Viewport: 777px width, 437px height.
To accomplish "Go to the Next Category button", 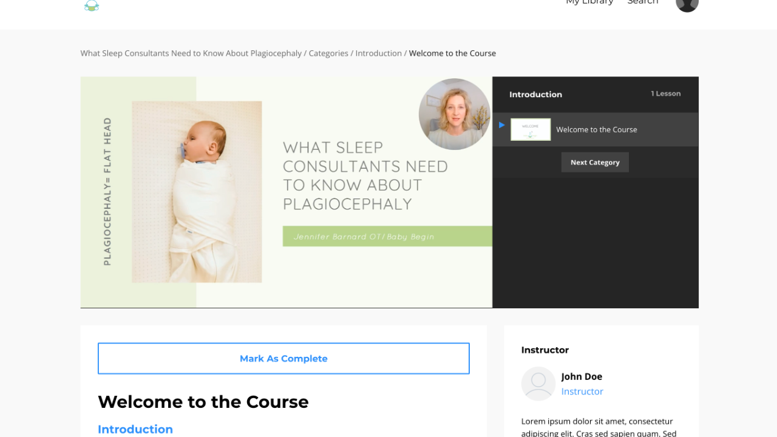I will pyautogui.click(x=595, y=163).
